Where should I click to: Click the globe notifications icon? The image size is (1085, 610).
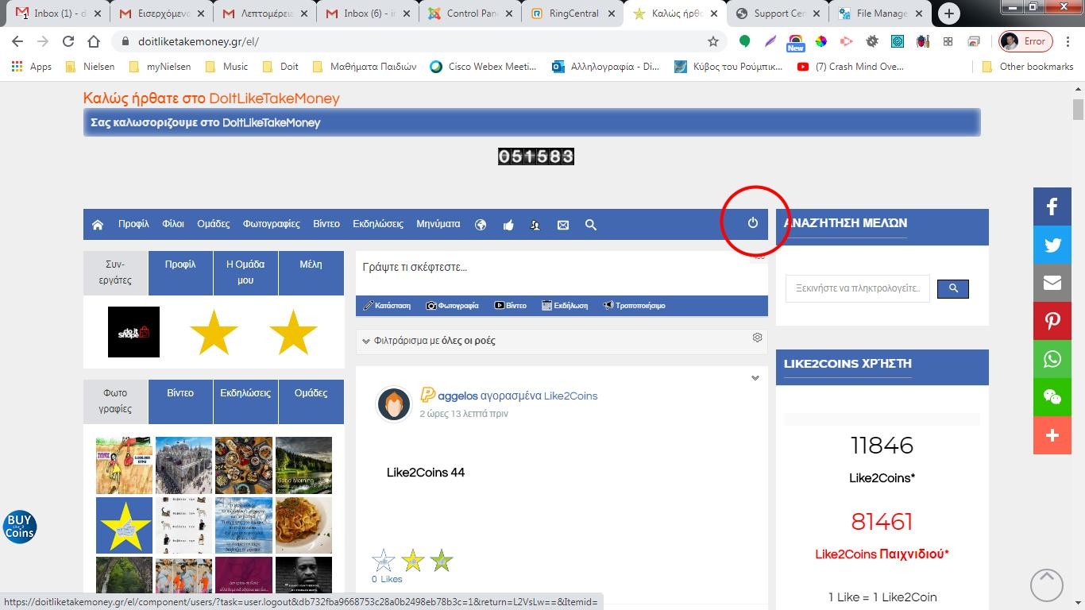(481, 225)
